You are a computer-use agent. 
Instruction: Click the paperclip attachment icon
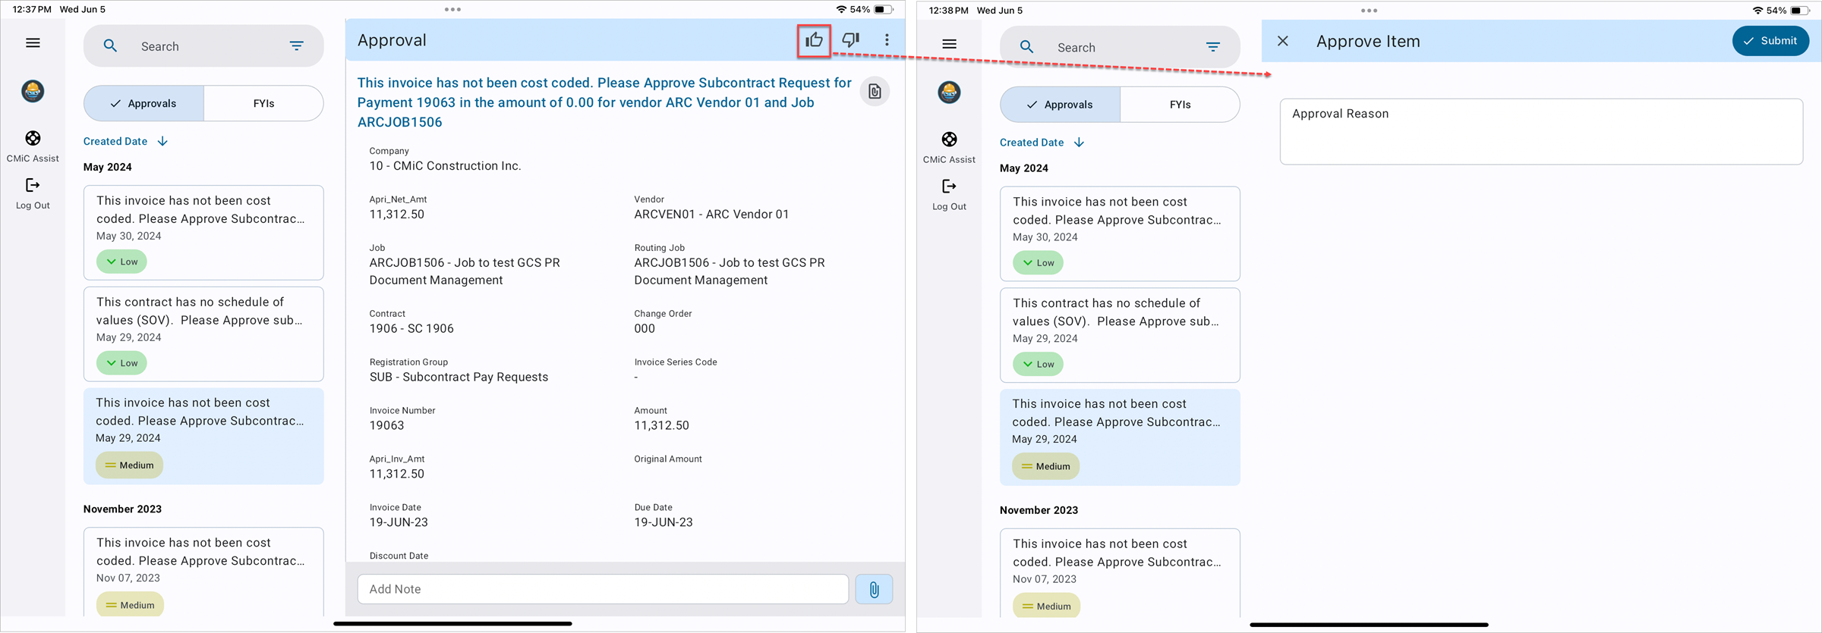coord(874,589)
